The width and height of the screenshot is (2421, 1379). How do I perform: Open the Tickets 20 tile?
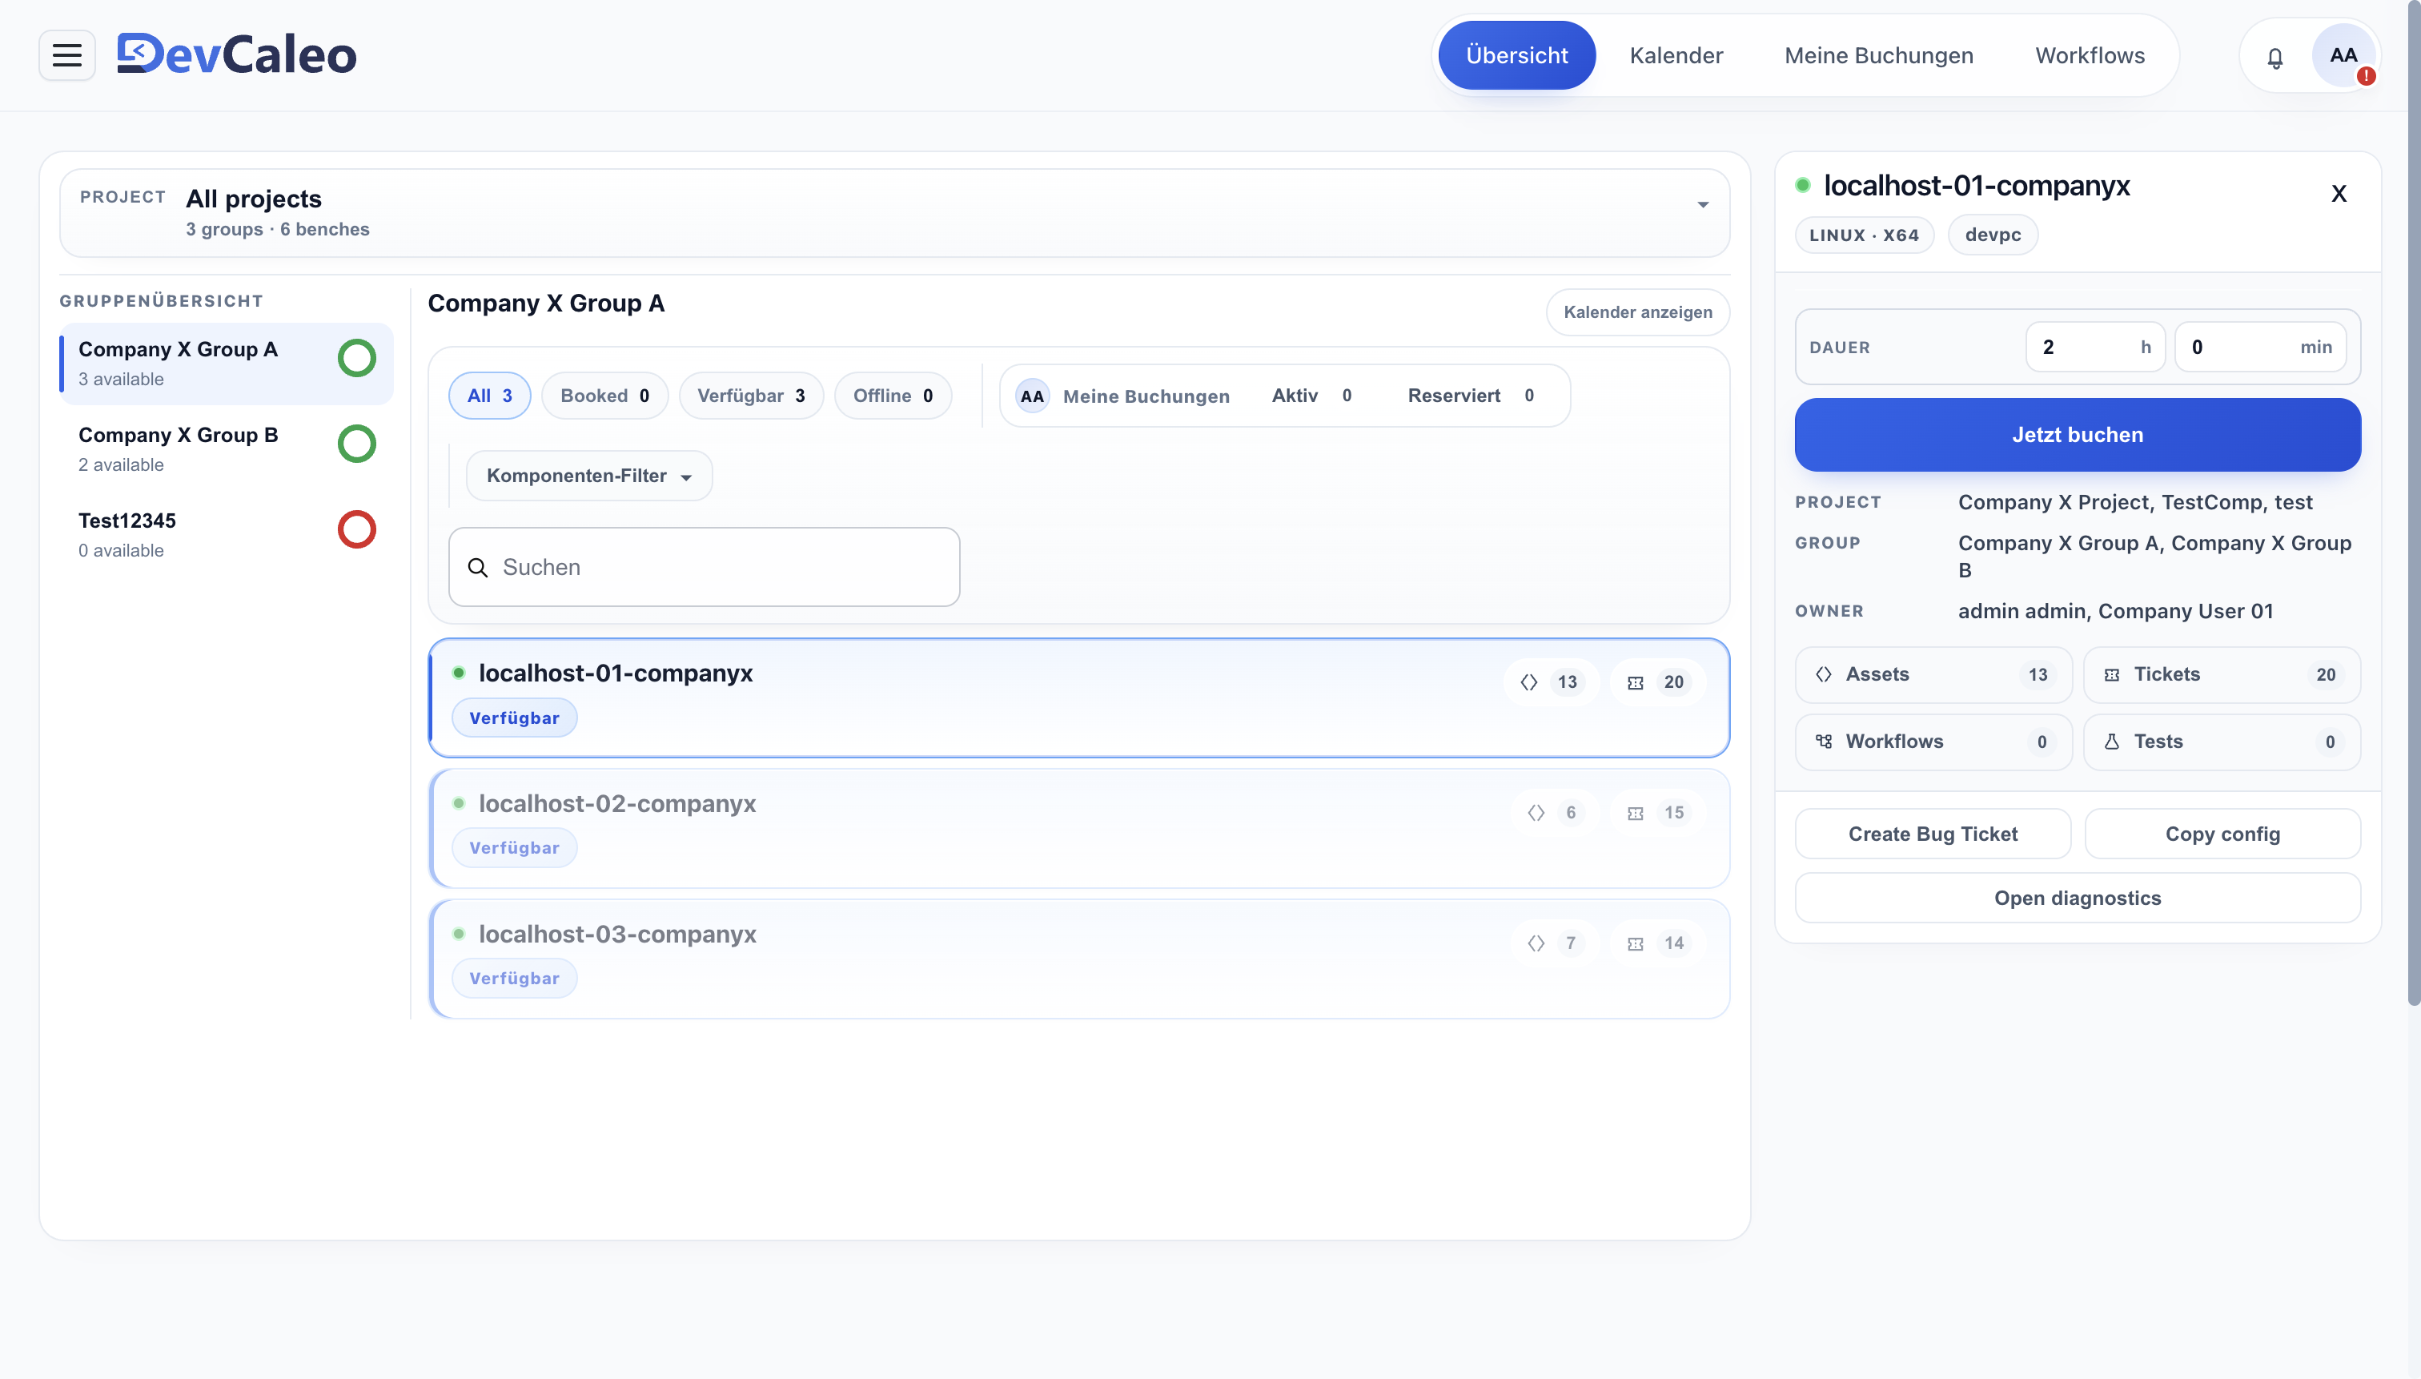[x=2221, y=674]
